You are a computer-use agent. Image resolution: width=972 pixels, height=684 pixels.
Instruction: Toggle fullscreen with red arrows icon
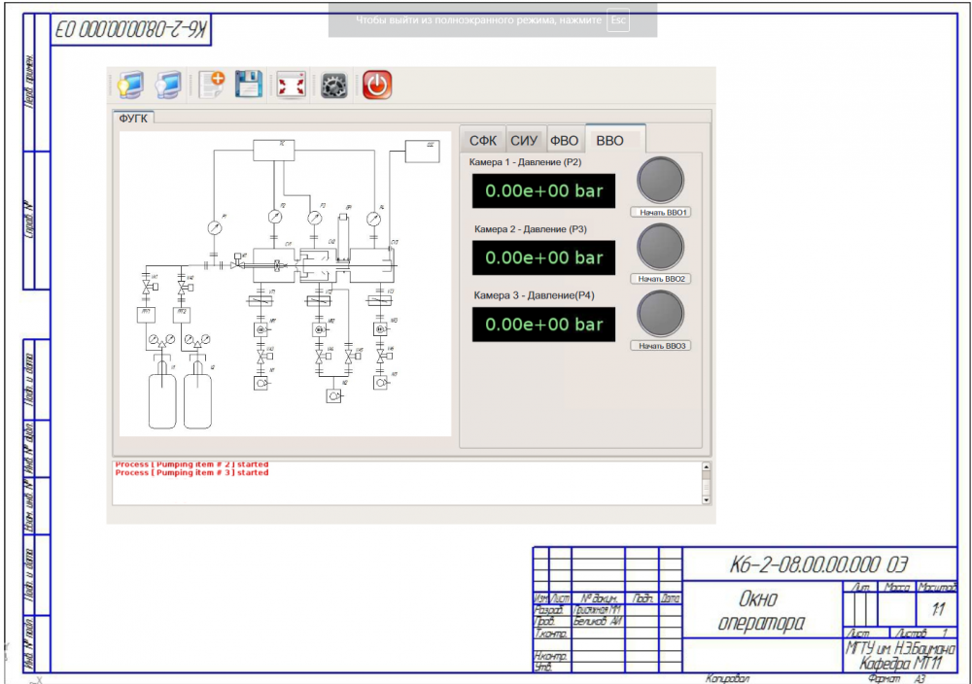point(292,85)
